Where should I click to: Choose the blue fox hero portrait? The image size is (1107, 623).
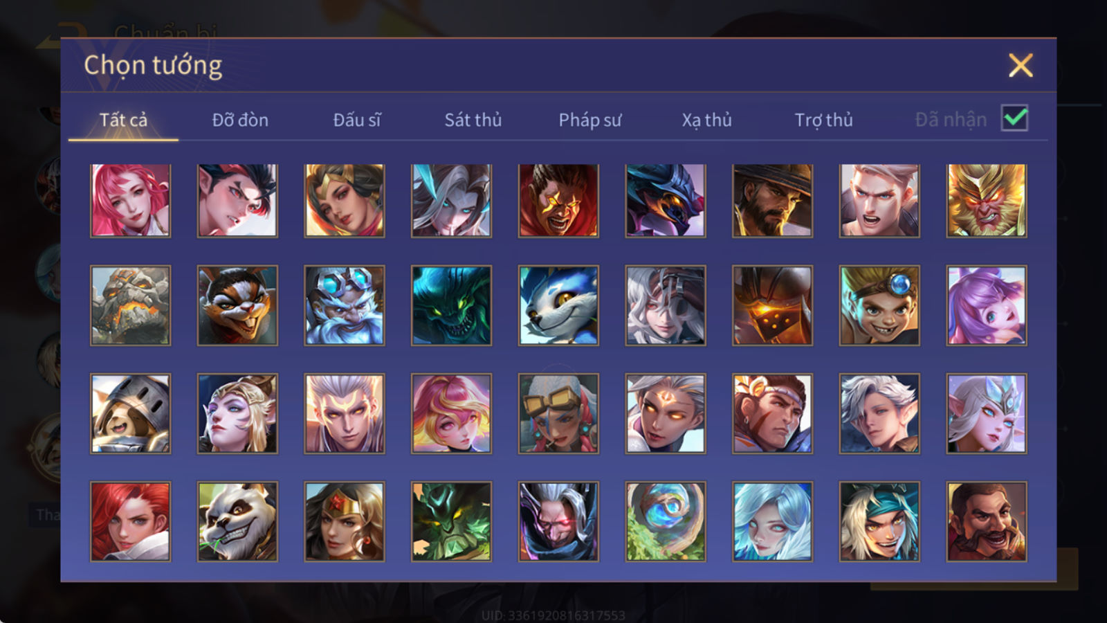click(x=558, y=305)
